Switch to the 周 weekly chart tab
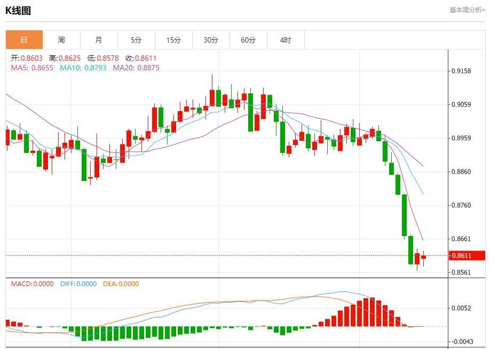The width and height of the screenshot is (490, 349). [x=61, y=40]
